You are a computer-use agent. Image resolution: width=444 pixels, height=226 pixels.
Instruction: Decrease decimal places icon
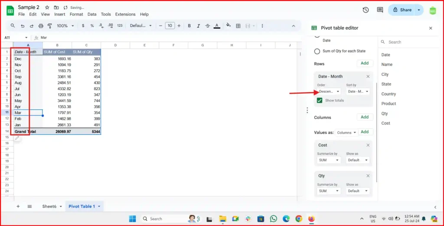pyautogui.click(x=101, y=26)
